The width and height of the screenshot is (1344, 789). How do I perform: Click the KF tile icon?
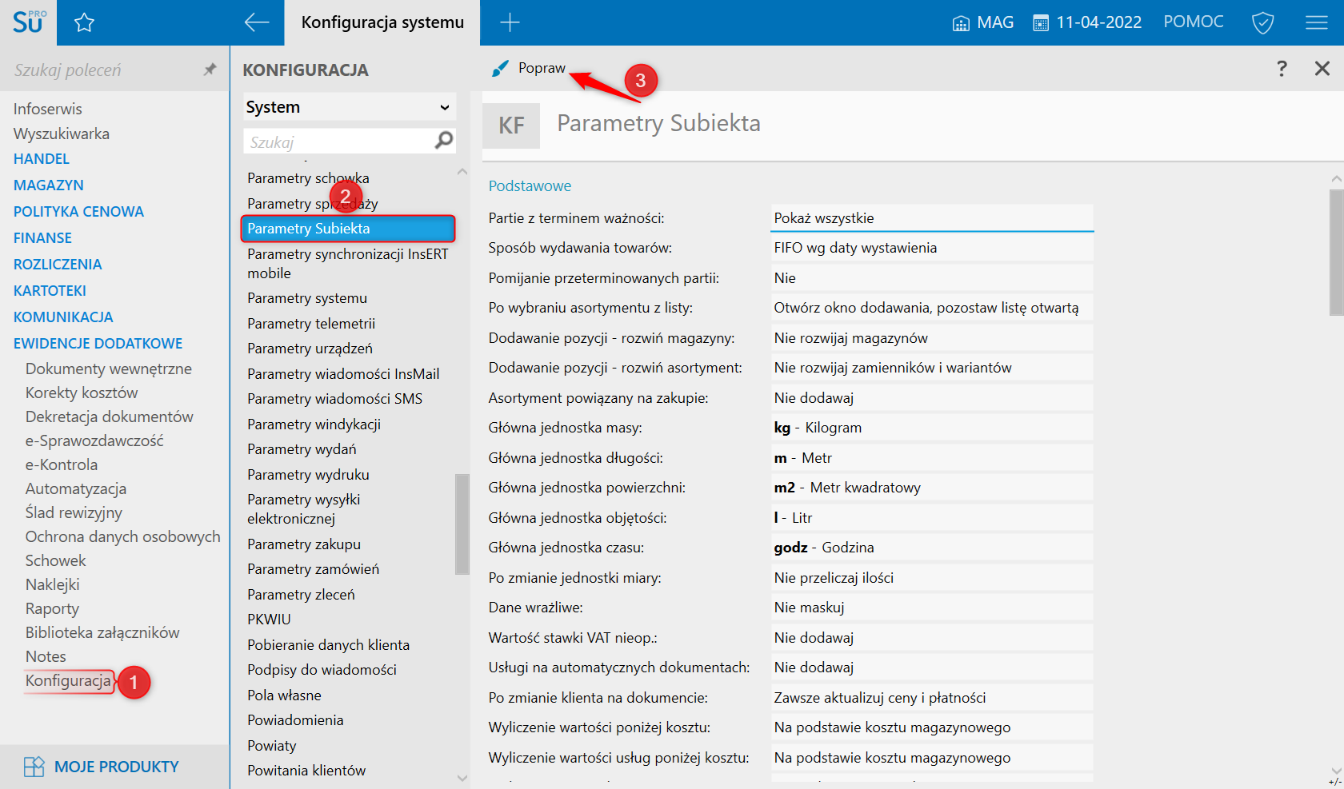[x=511, y=126]
